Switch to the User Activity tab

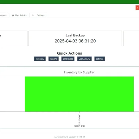pyautogui.click(x=19, y=15)
